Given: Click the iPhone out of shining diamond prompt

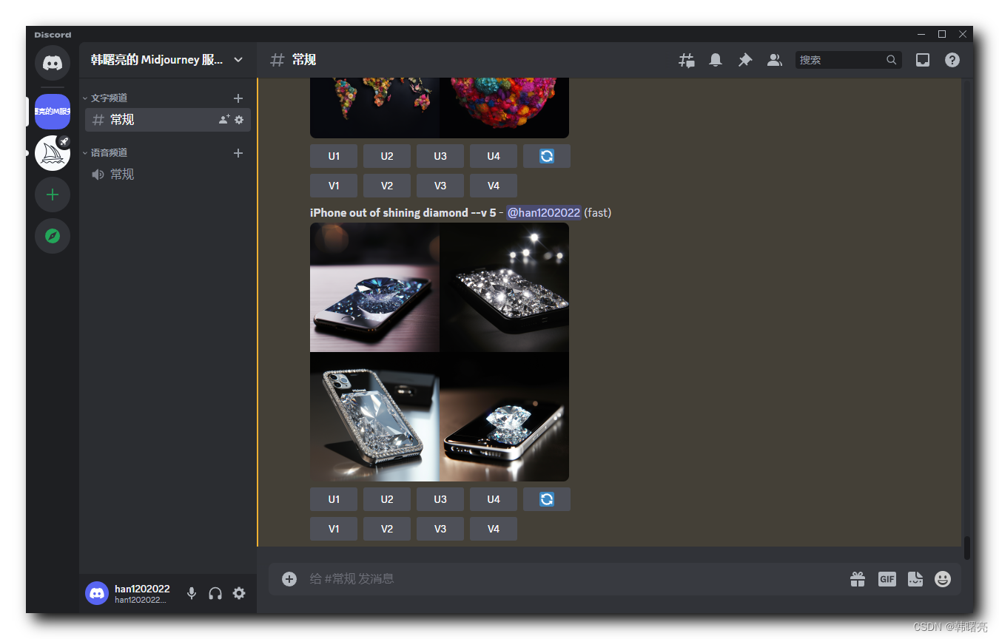Looking at the screenshot, I should click(x=403, y=213).
